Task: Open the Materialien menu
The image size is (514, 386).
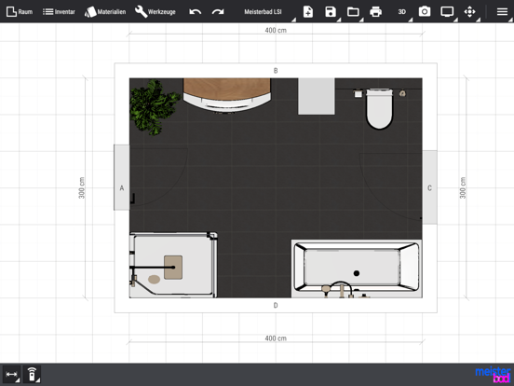Action: [x=105, y=12]
